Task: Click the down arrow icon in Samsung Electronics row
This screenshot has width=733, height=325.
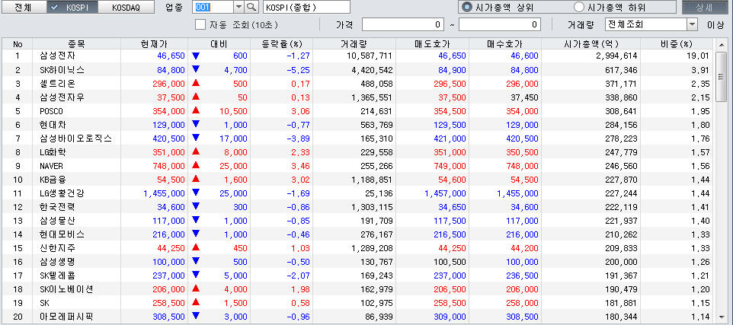Action: coord(196,56)
